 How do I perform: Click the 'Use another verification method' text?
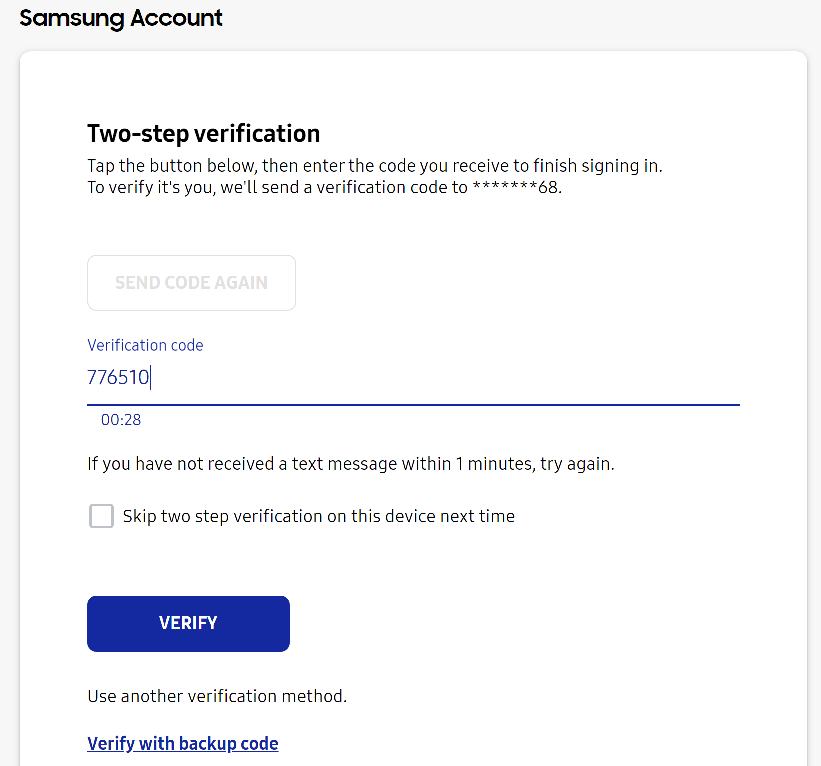tap(217, 696)
